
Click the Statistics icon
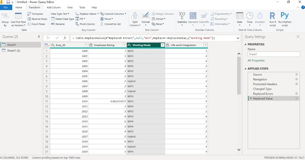click(x=182, y=19)
